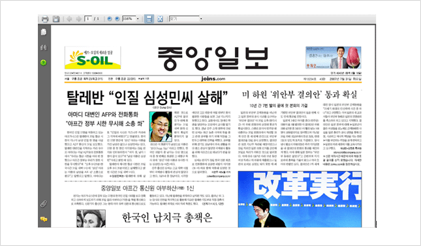
Task: Expand the find box options arrow
Action: [201, 19]
